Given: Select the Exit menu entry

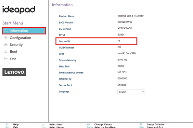Looking at the screenshot, I should tap(13, 59).
